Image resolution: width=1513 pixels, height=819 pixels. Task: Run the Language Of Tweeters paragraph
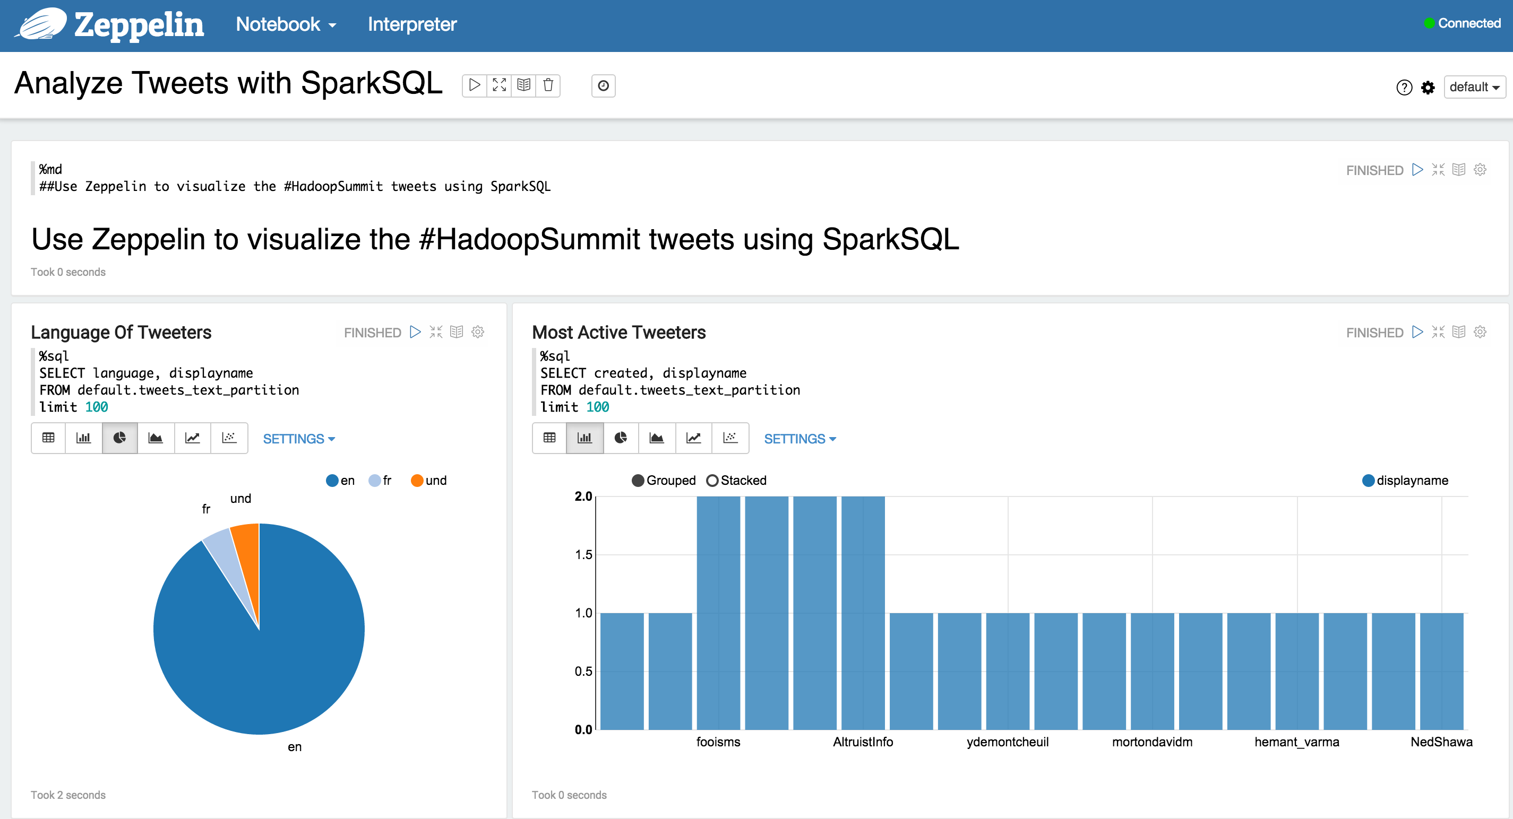click(x=415, y=332)
